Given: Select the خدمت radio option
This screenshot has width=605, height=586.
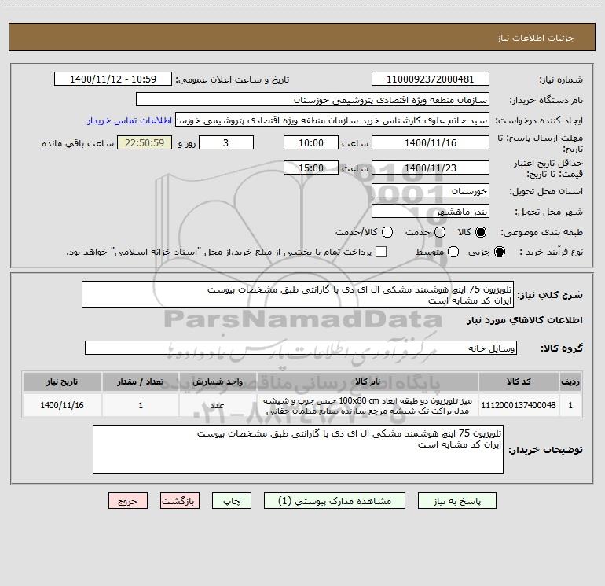Looking at the screenshot, I should [x=440, y=232].
